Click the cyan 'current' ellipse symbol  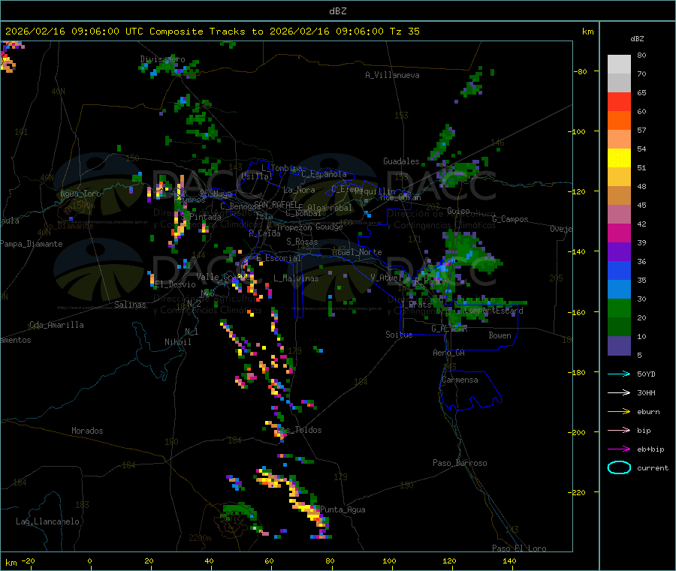619,467
